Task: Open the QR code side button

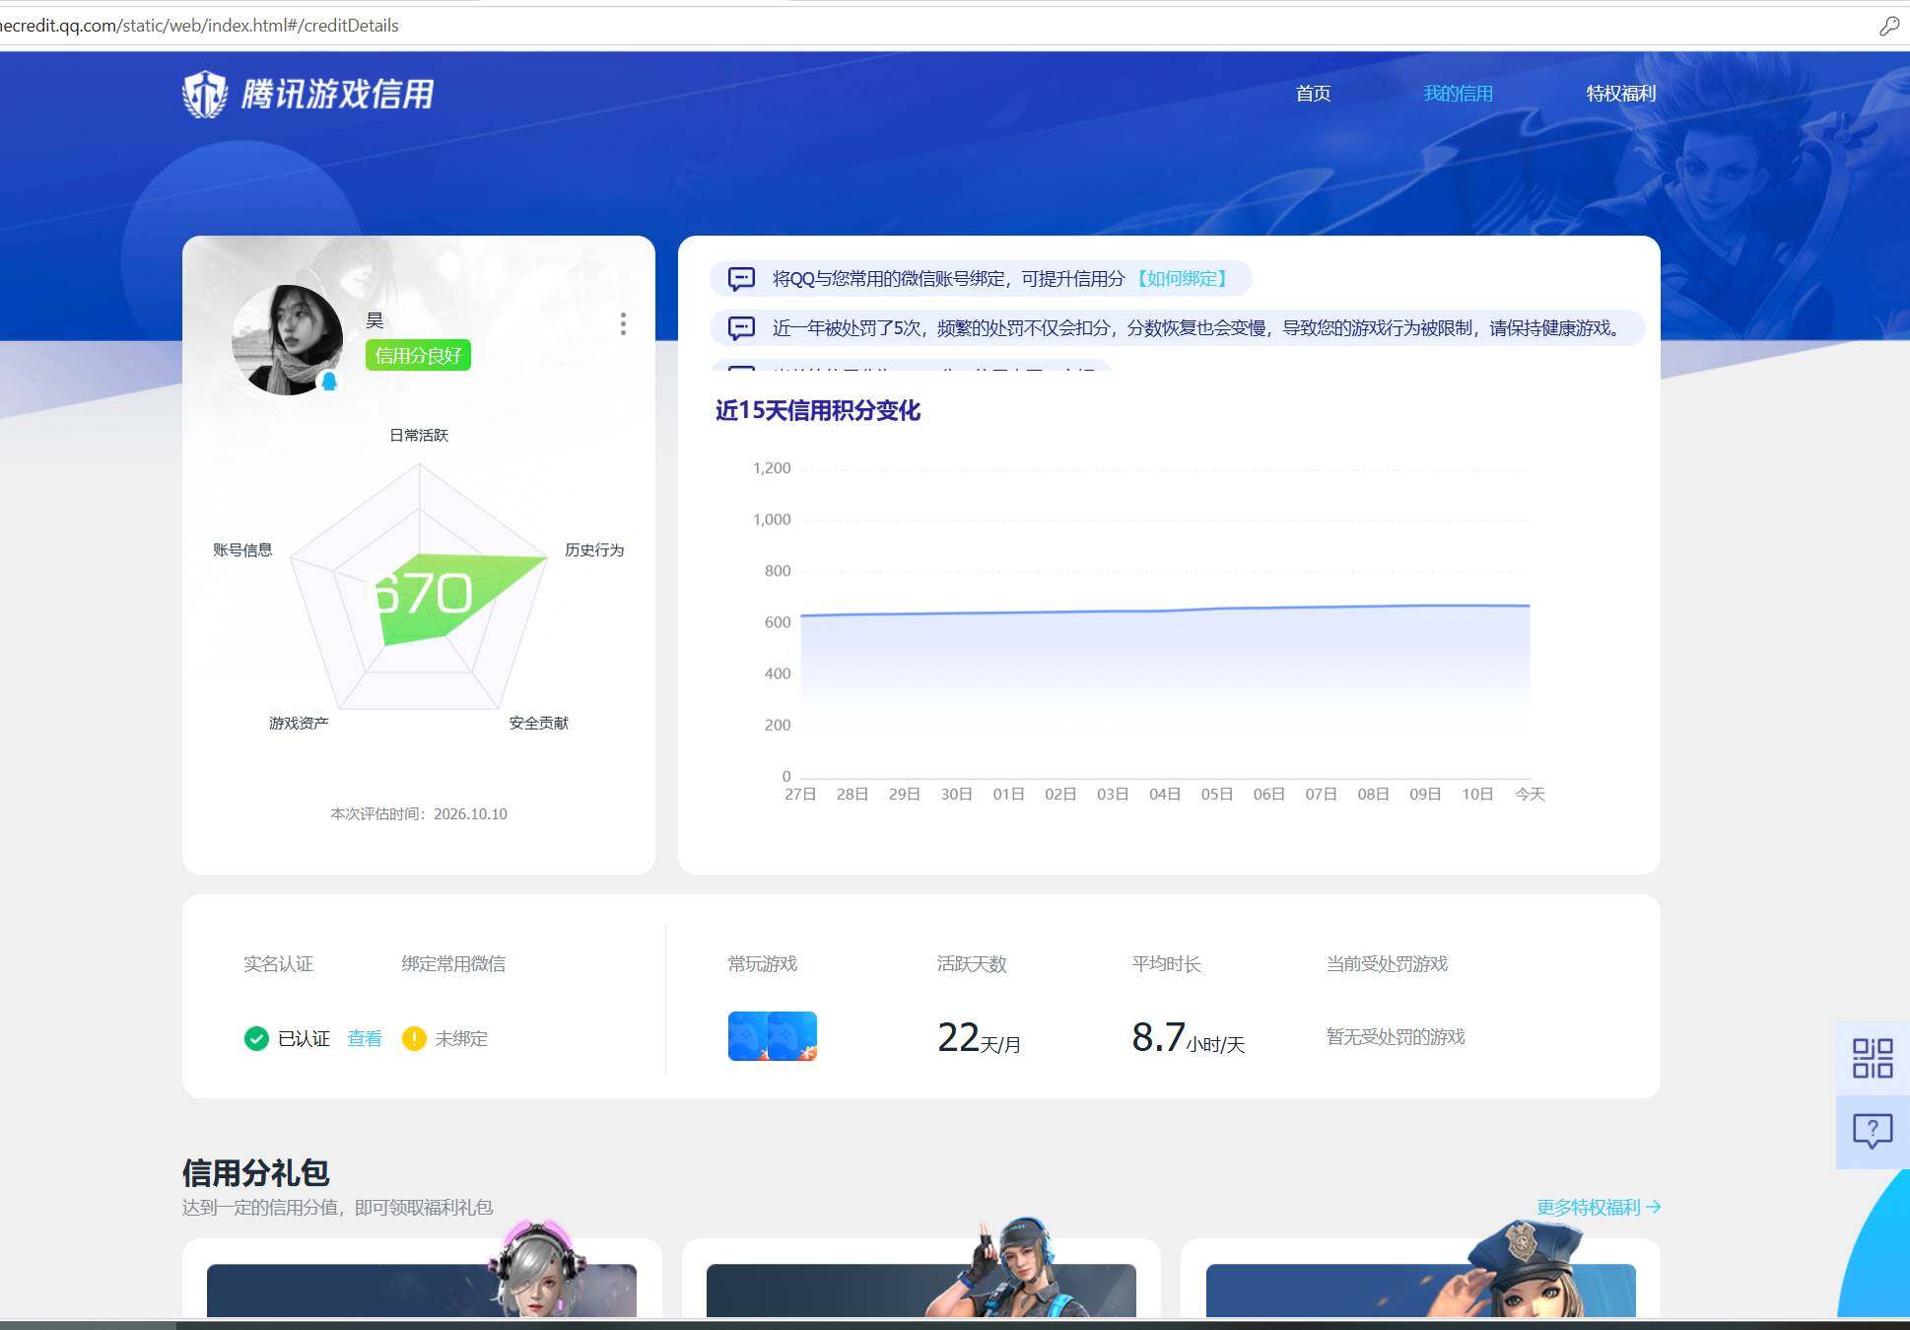Action: [x=1873, y=1058]
